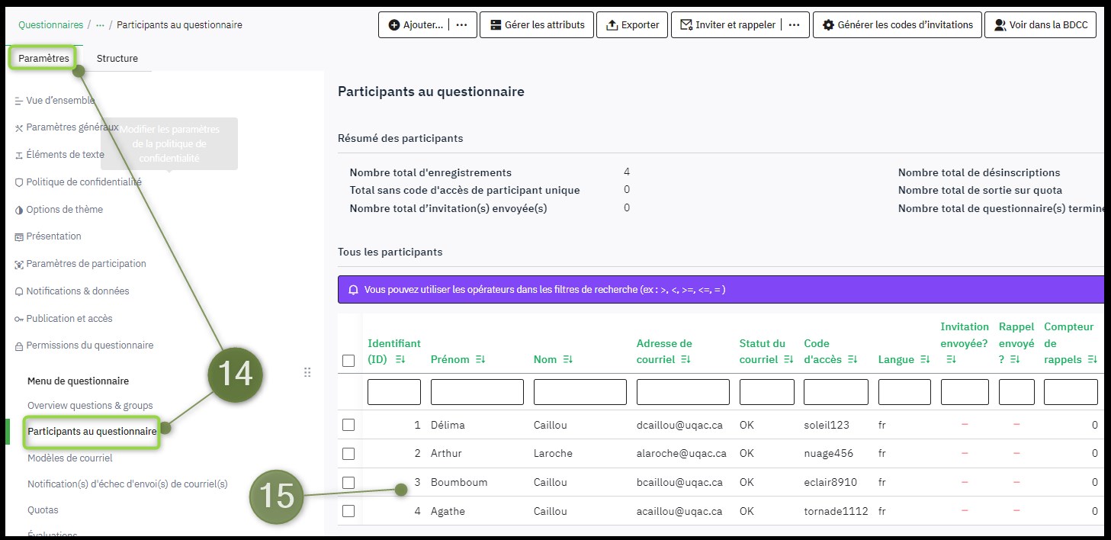Switch to the Structure tab
The height and width of the screenshot is (540, 1111).
(117, 59)
